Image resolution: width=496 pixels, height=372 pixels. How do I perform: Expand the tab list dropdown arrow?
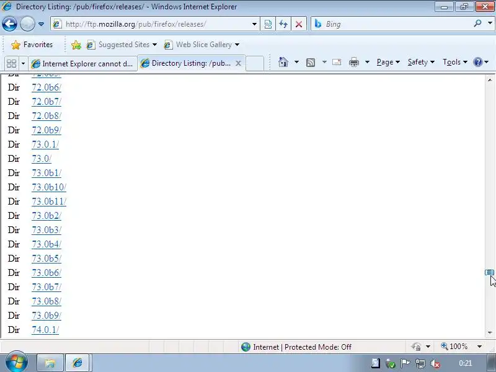pyautogui.click(x=23, y=64)
